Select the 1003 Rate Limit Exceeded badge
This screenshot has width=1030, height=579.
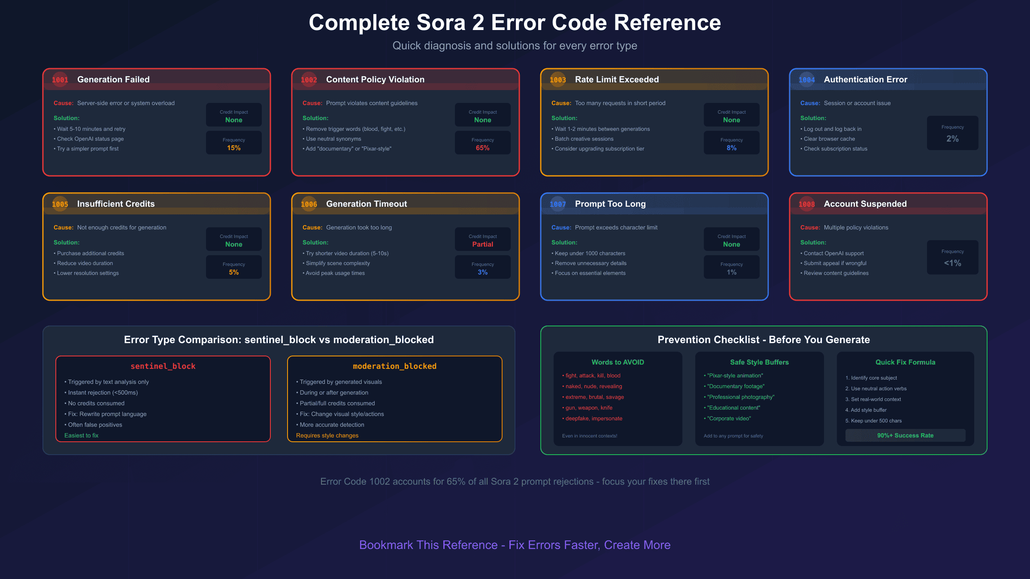pos(557,80)
